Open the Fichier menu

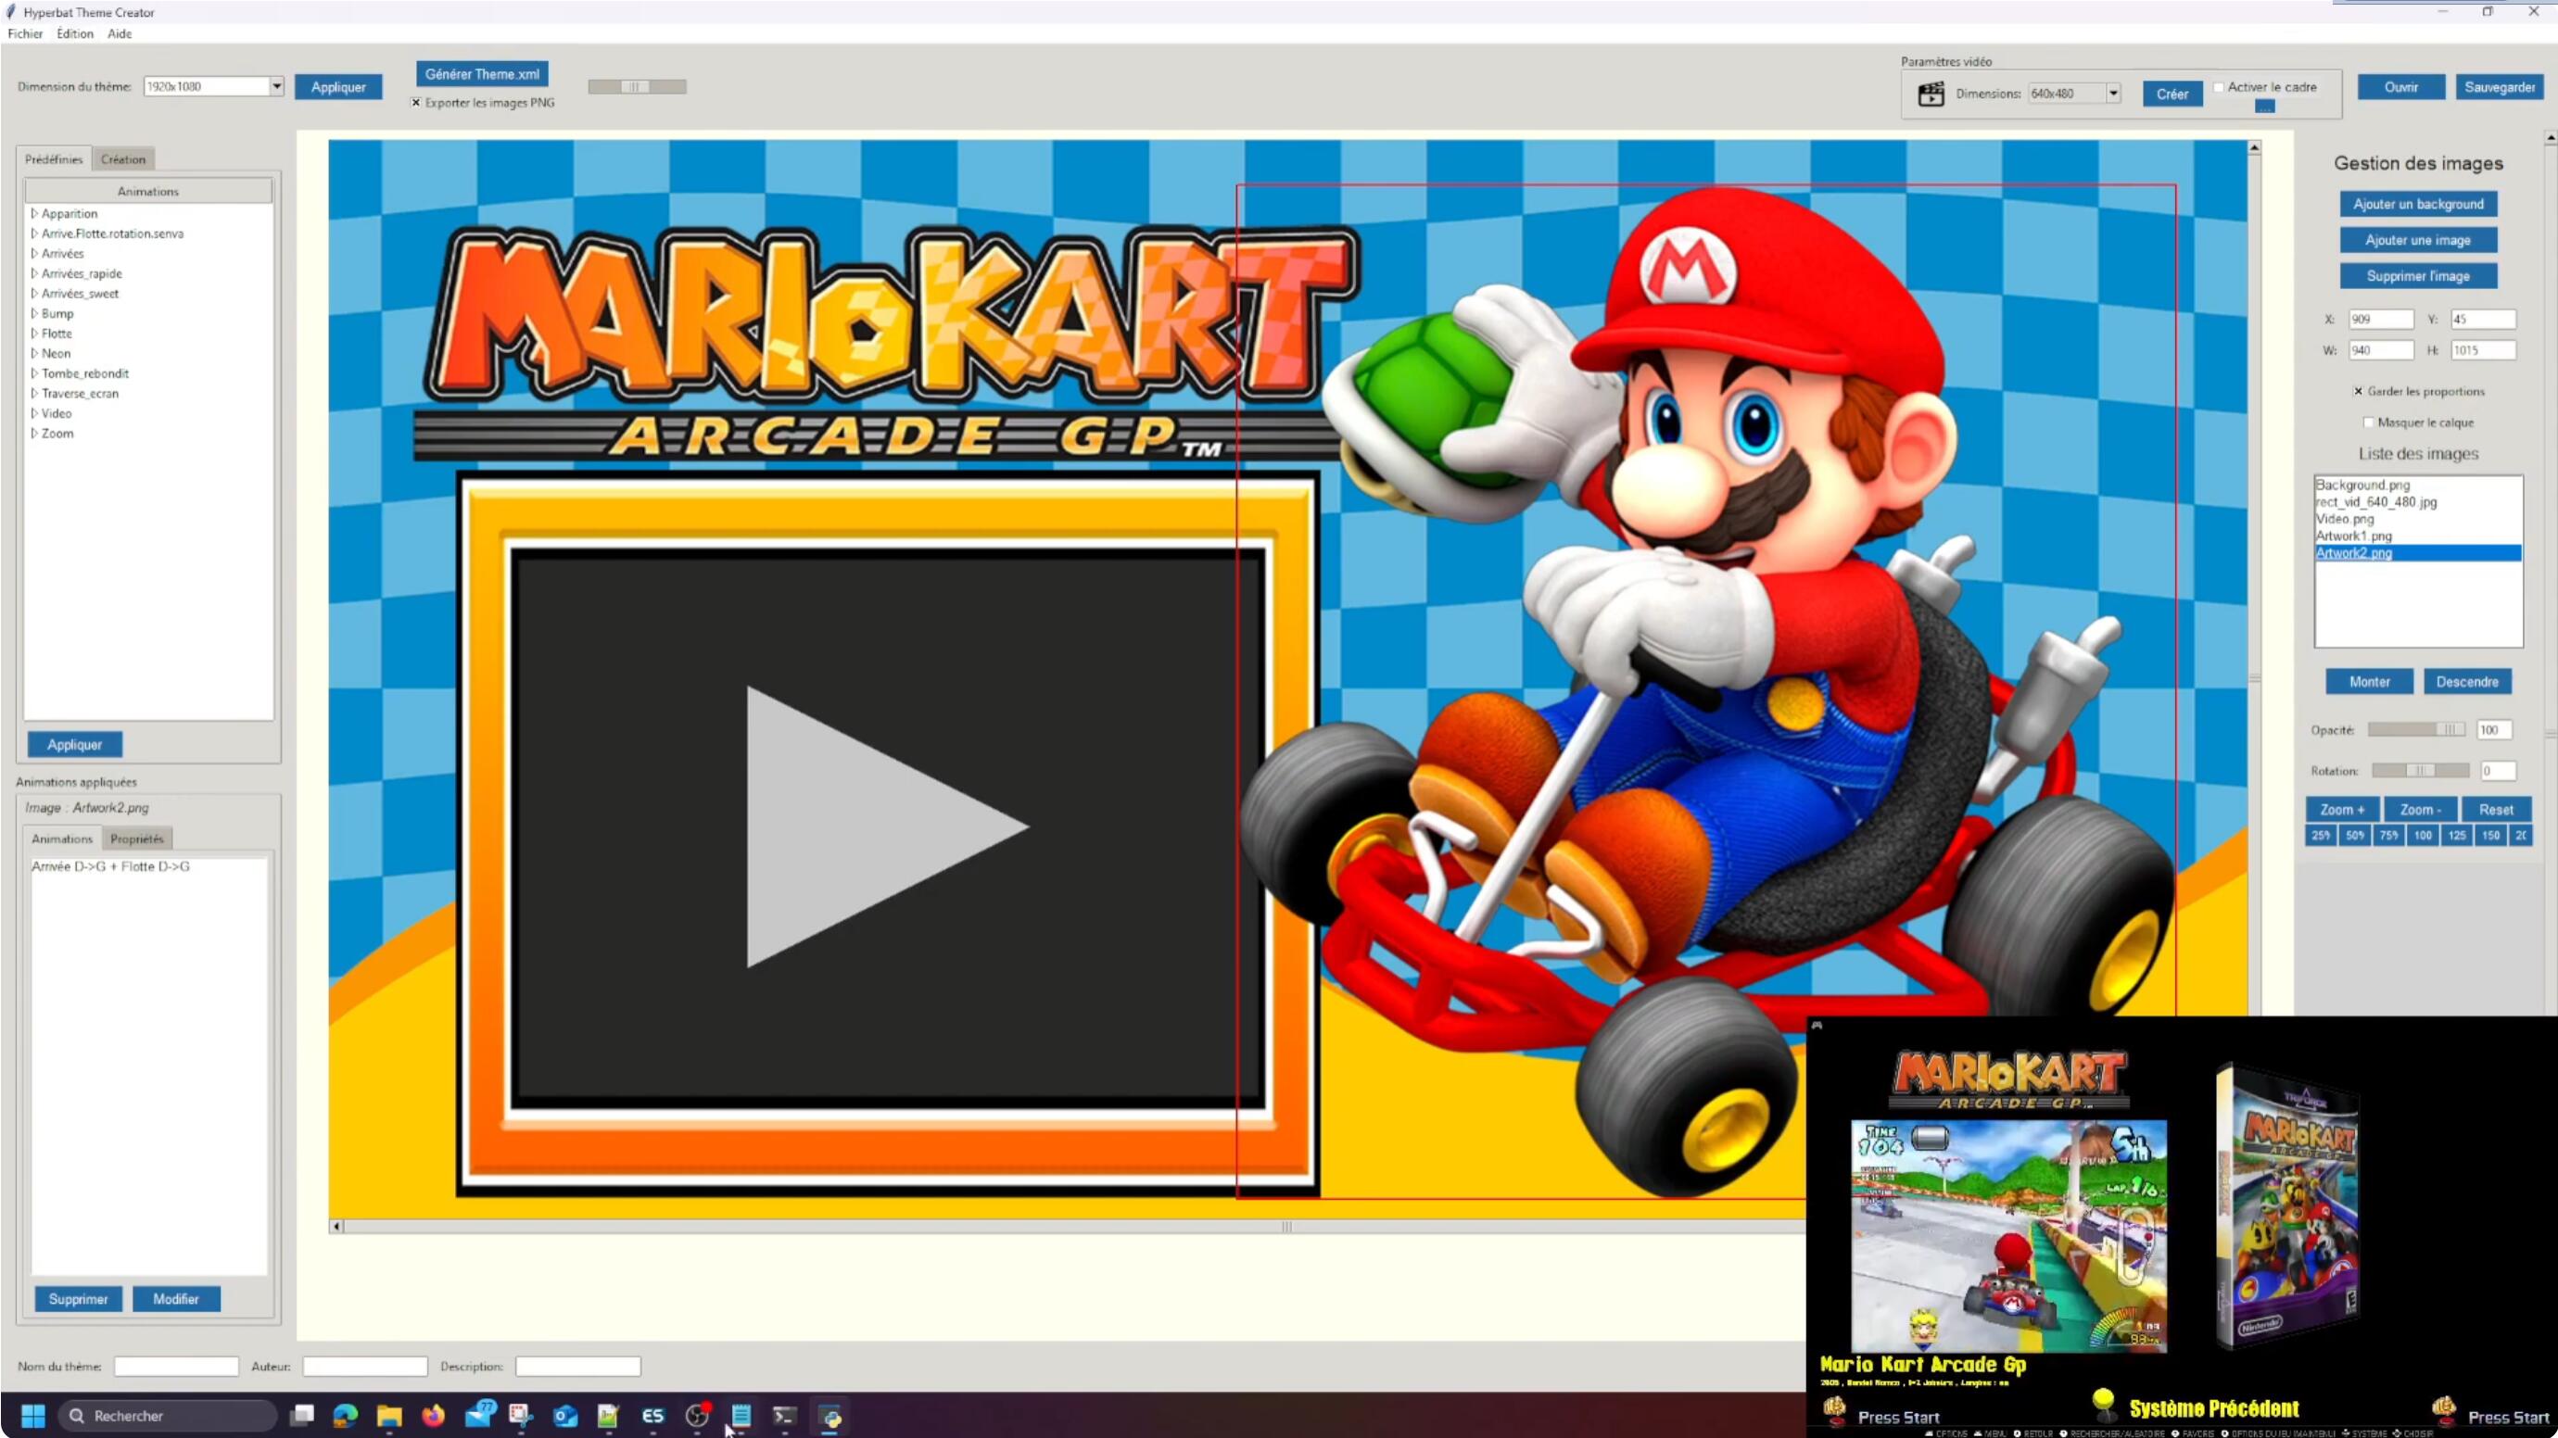point(26,33)
